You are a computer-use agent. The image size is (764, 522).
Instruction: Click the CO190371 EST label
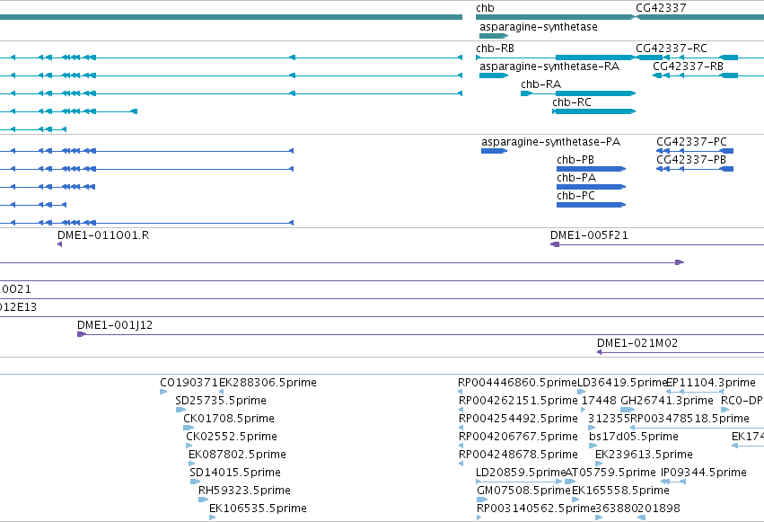189,383
